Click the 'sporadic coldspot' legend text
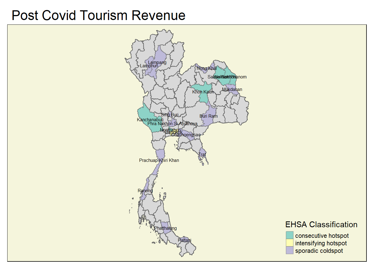 [x=319, y=251]
